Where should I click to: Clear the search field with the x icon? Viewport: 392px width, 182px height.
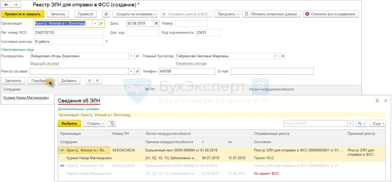click(x=350, y=124)
